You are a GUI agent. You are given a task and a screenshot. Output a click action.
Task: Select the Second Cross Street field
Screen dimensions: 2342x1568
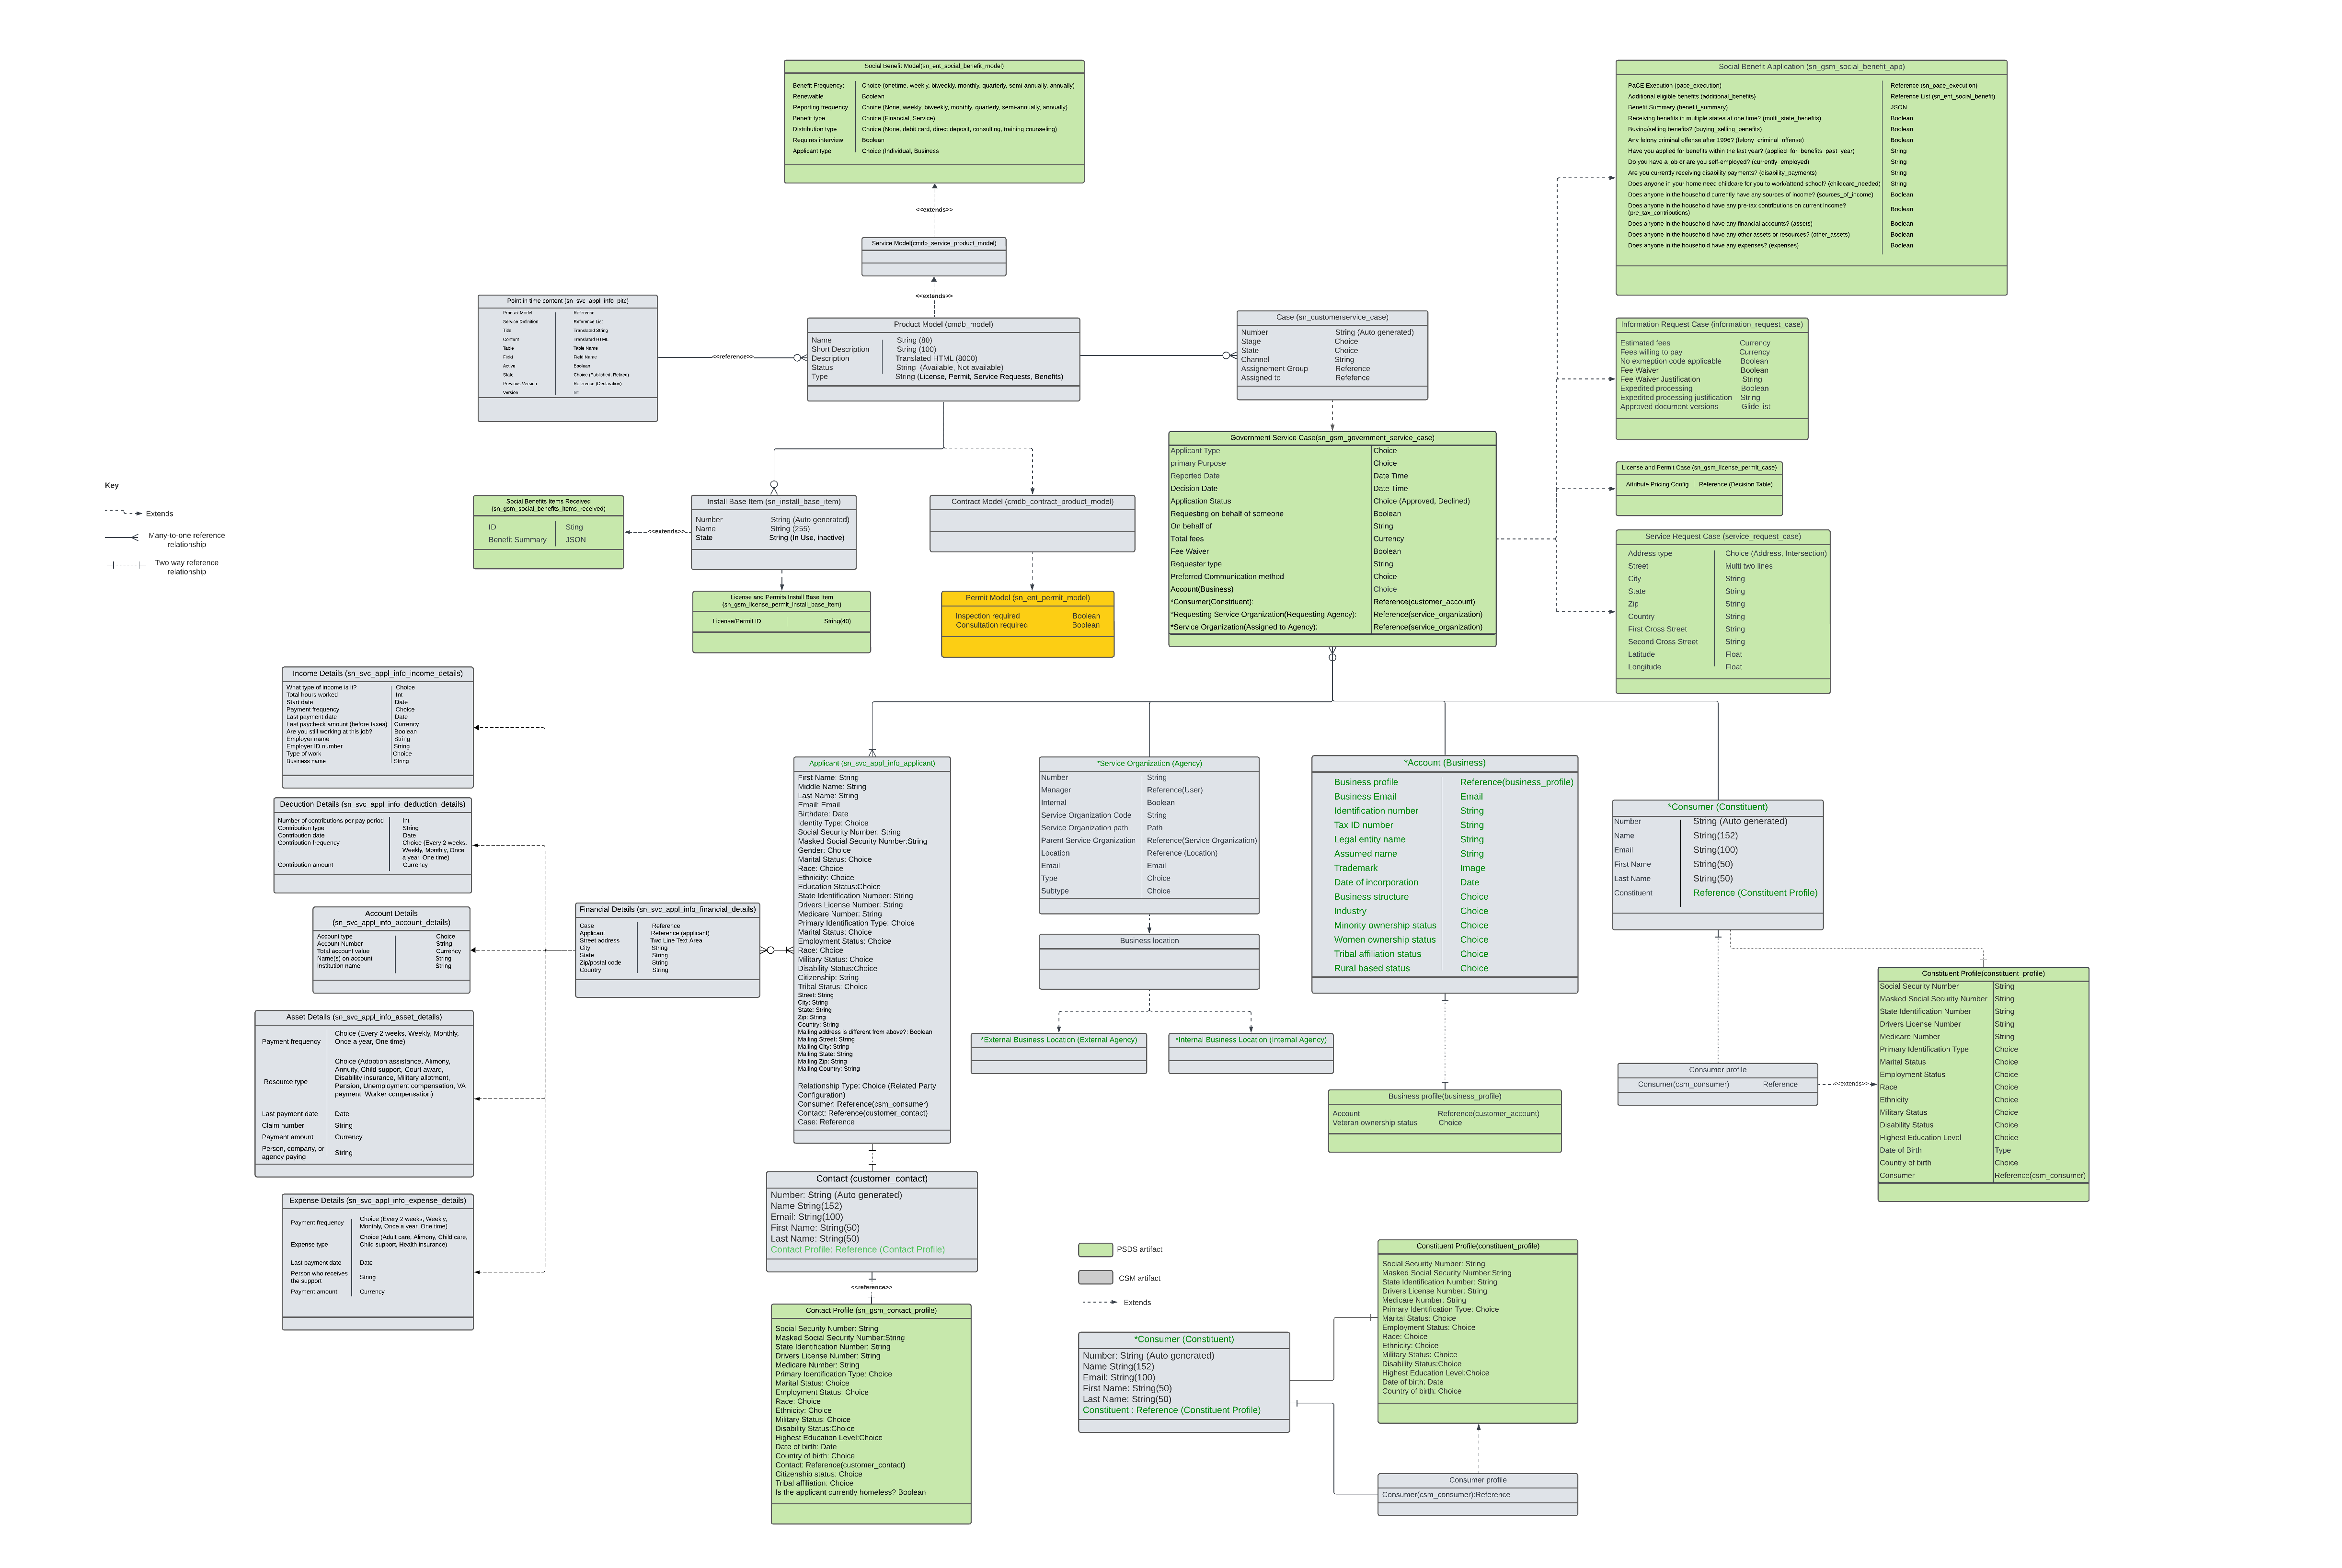click(1662, 642)
